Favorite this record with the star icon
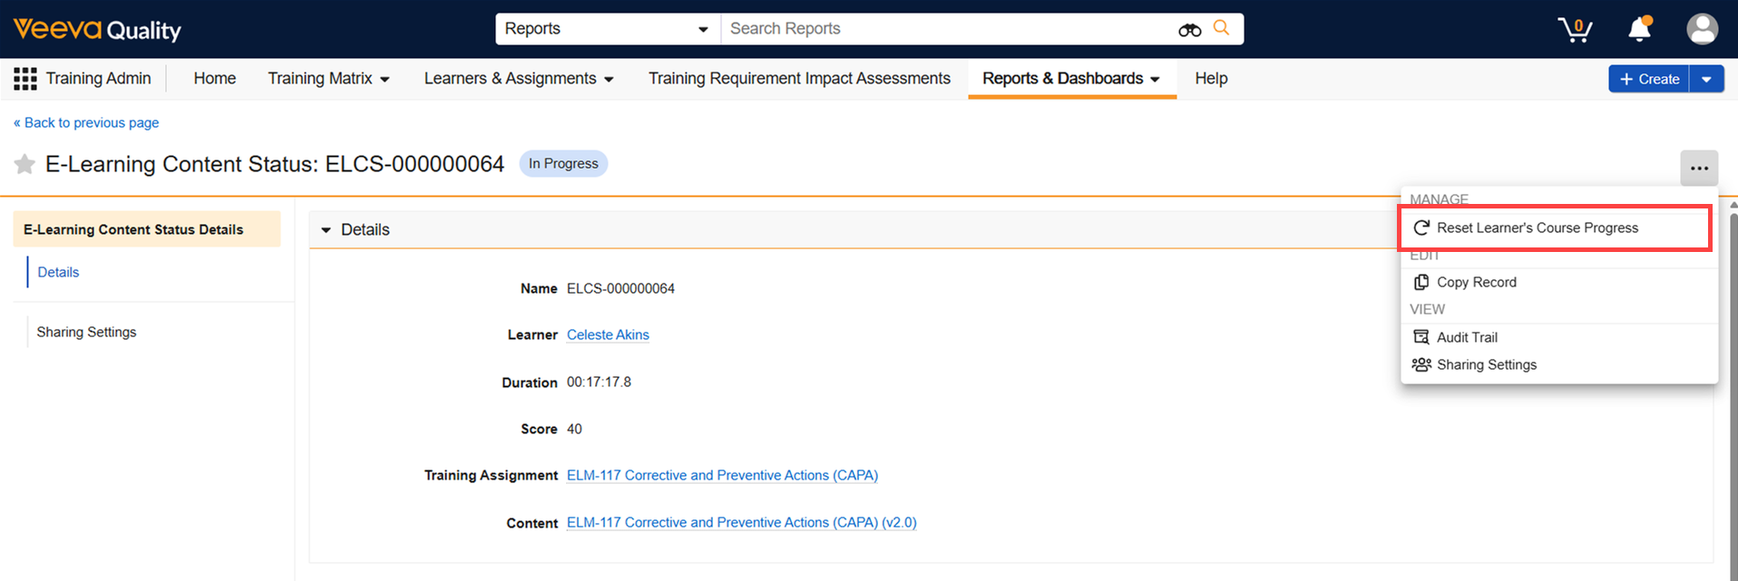Viewport: 1738px width, 581px height. pos(24,164)
